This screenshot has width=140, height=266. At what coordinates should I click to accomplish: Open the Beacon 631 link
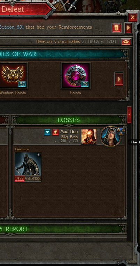(x=12, y=27)
